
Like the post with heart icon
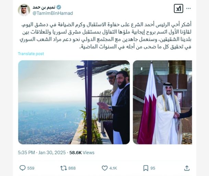pos(104,168)
